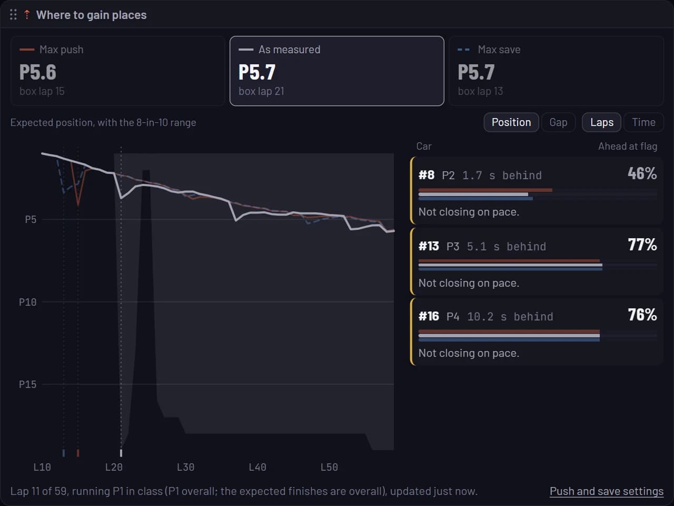Select the As measured scenario card

[337, 71]
